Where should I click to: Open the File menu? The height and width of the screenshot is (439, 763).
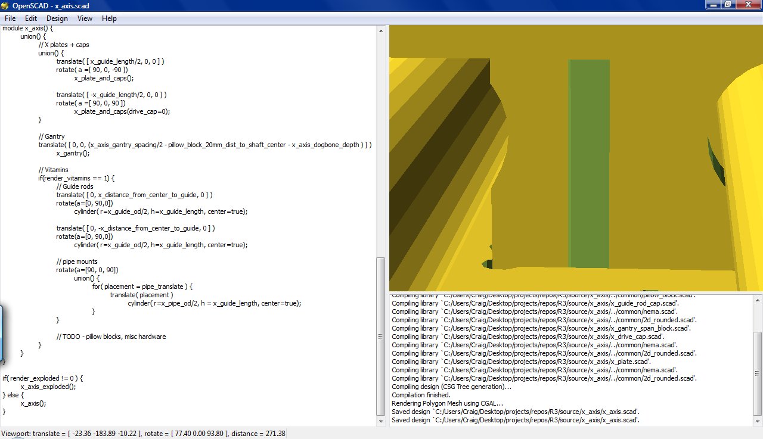[10, 18]
